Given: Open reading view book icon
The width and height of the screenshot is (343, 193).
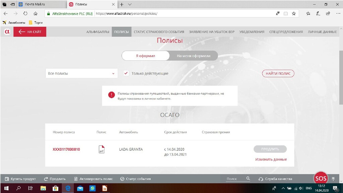Looking at the screenshot, I should point(286,13).
